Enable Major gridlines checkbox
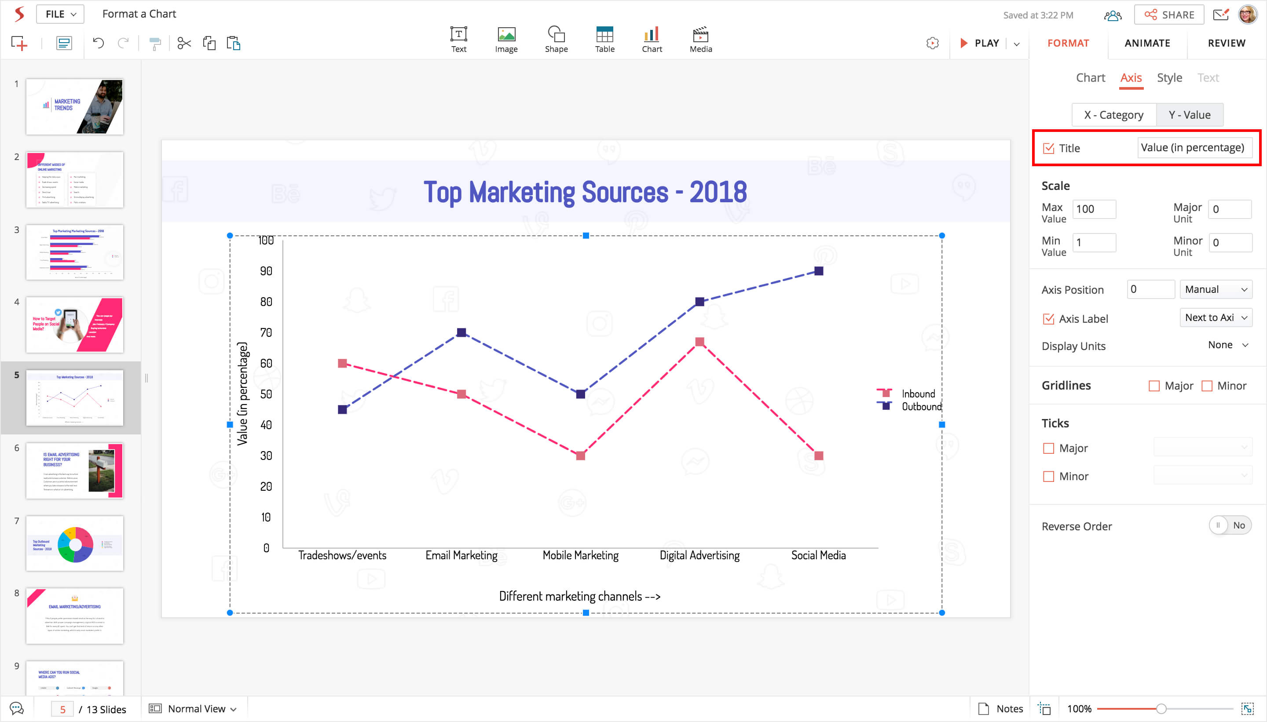Image resolution: width=1267 pixels, height=722 pixels. (1154, 386)
